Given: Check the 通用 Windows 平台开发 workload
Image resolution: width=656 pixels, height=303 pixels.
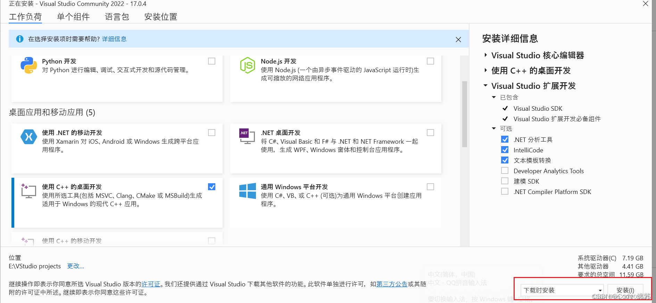Looking at the screenshot, I should click(430, 187).
